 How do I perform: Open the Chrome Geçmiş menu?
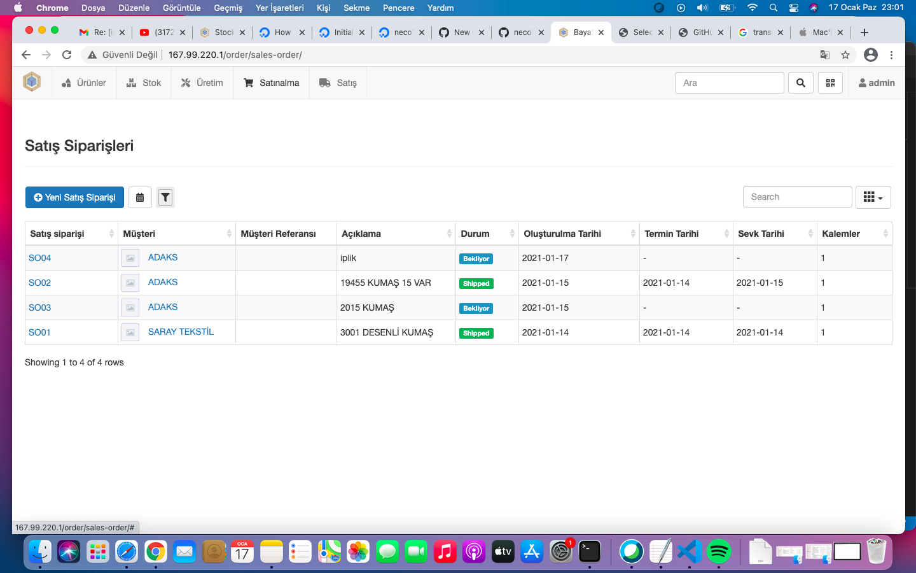pos(227,8)
